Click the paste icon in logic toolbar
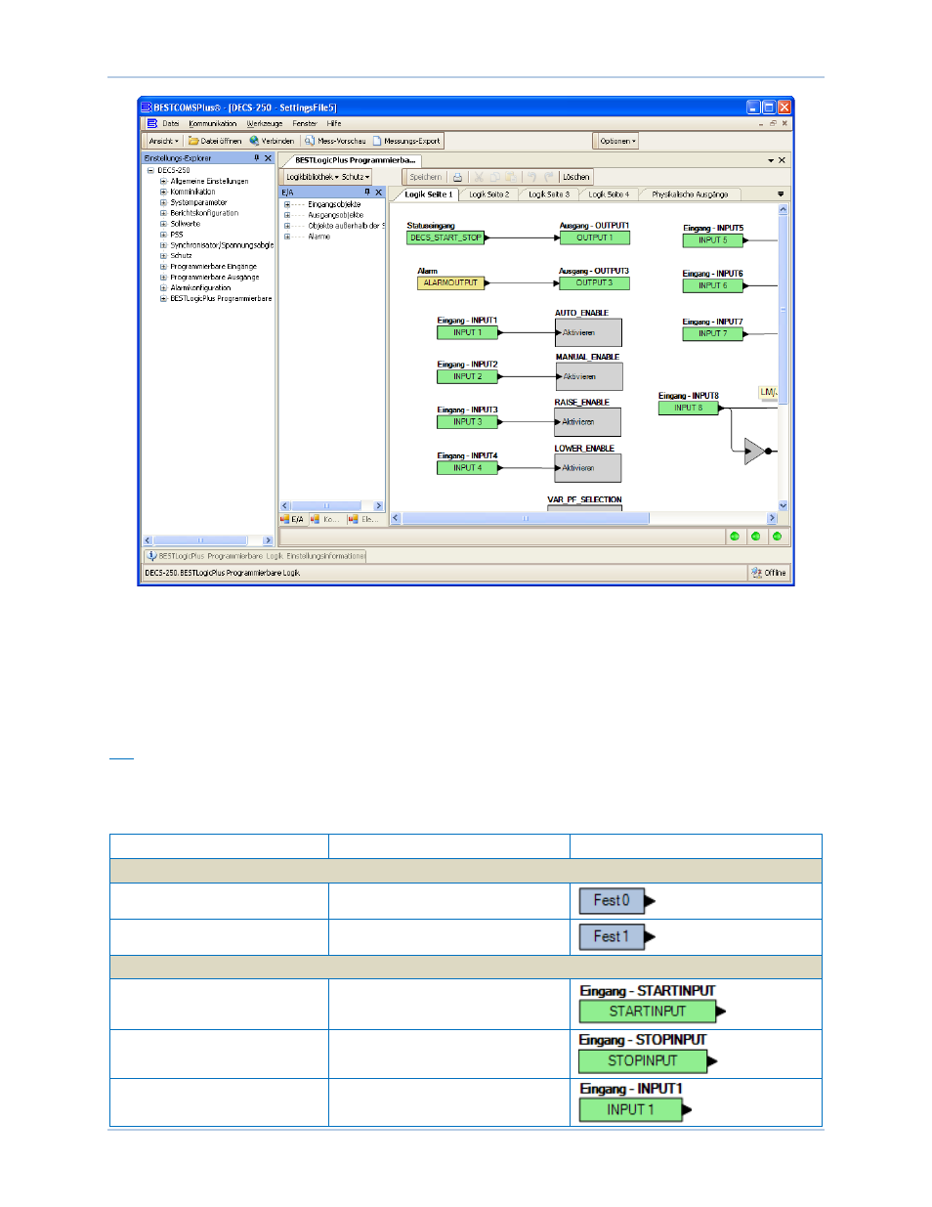Screen dimensions: 932x1207 [x=511, y=177]
